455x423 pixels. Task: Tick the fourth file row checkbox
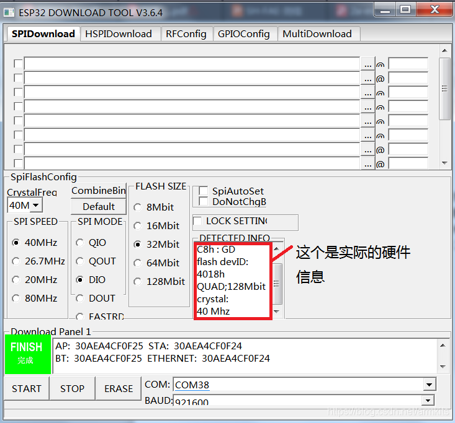coord(18,107)
